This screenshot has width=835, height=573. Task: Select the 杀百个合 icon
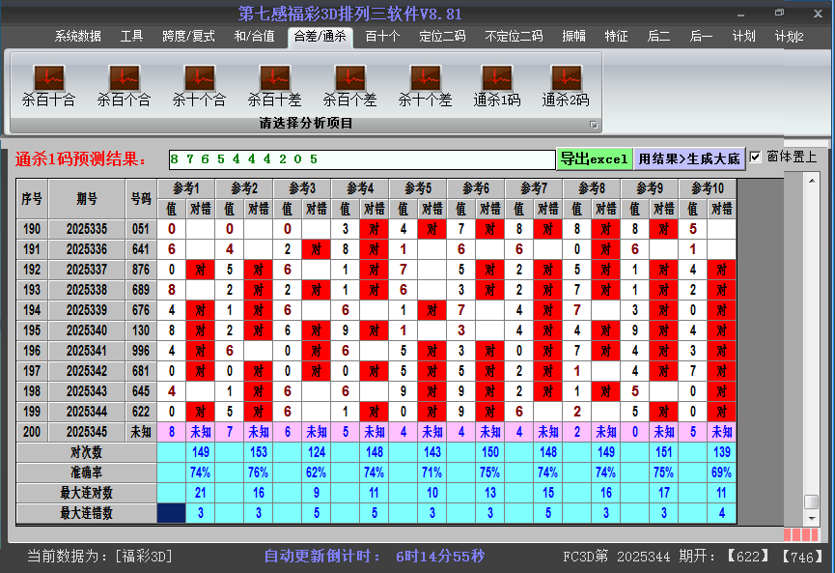pos(124,85)
